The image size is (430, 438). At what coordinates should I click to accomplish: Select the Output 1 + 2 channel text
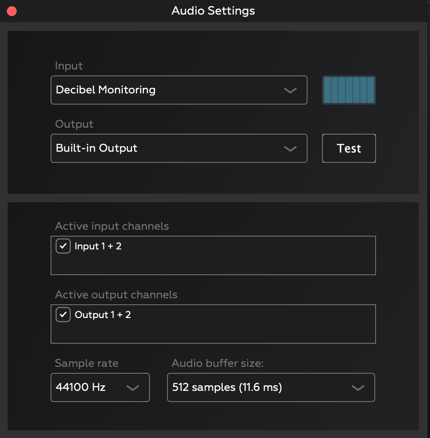[103, 315]
